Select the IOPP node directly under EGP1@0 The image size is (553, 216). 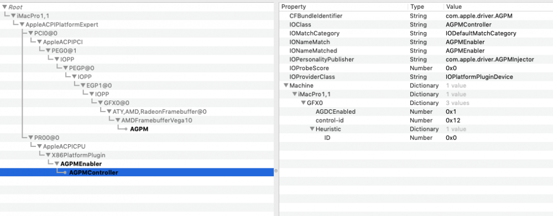click(102, 94)
